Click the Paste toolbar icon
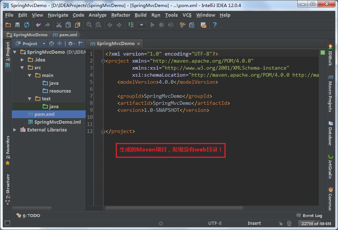This screenshot has width=338, height=230. click(x=78, y=25)
